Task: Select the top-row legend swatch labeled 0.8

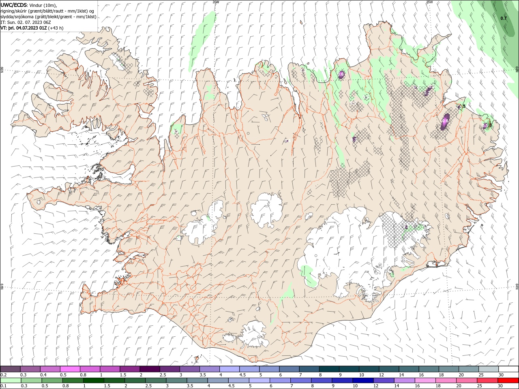Action: 90,369
